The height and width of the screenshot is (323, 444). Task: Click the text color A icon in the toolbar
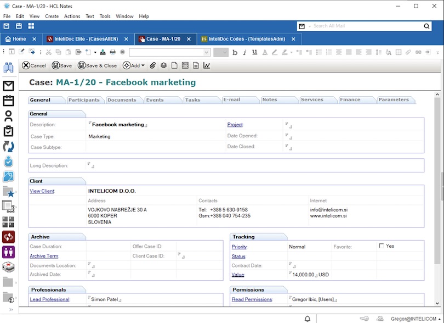pyautogui.click(x=265, y=52)
